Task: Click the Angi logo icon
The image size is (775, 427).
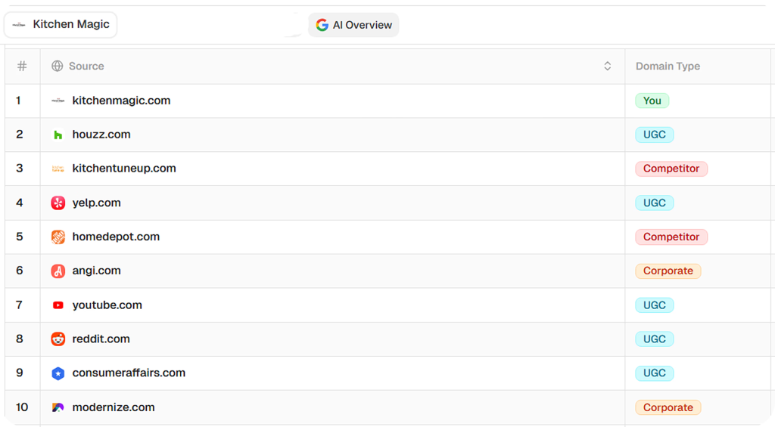Action: click(58, 271)
